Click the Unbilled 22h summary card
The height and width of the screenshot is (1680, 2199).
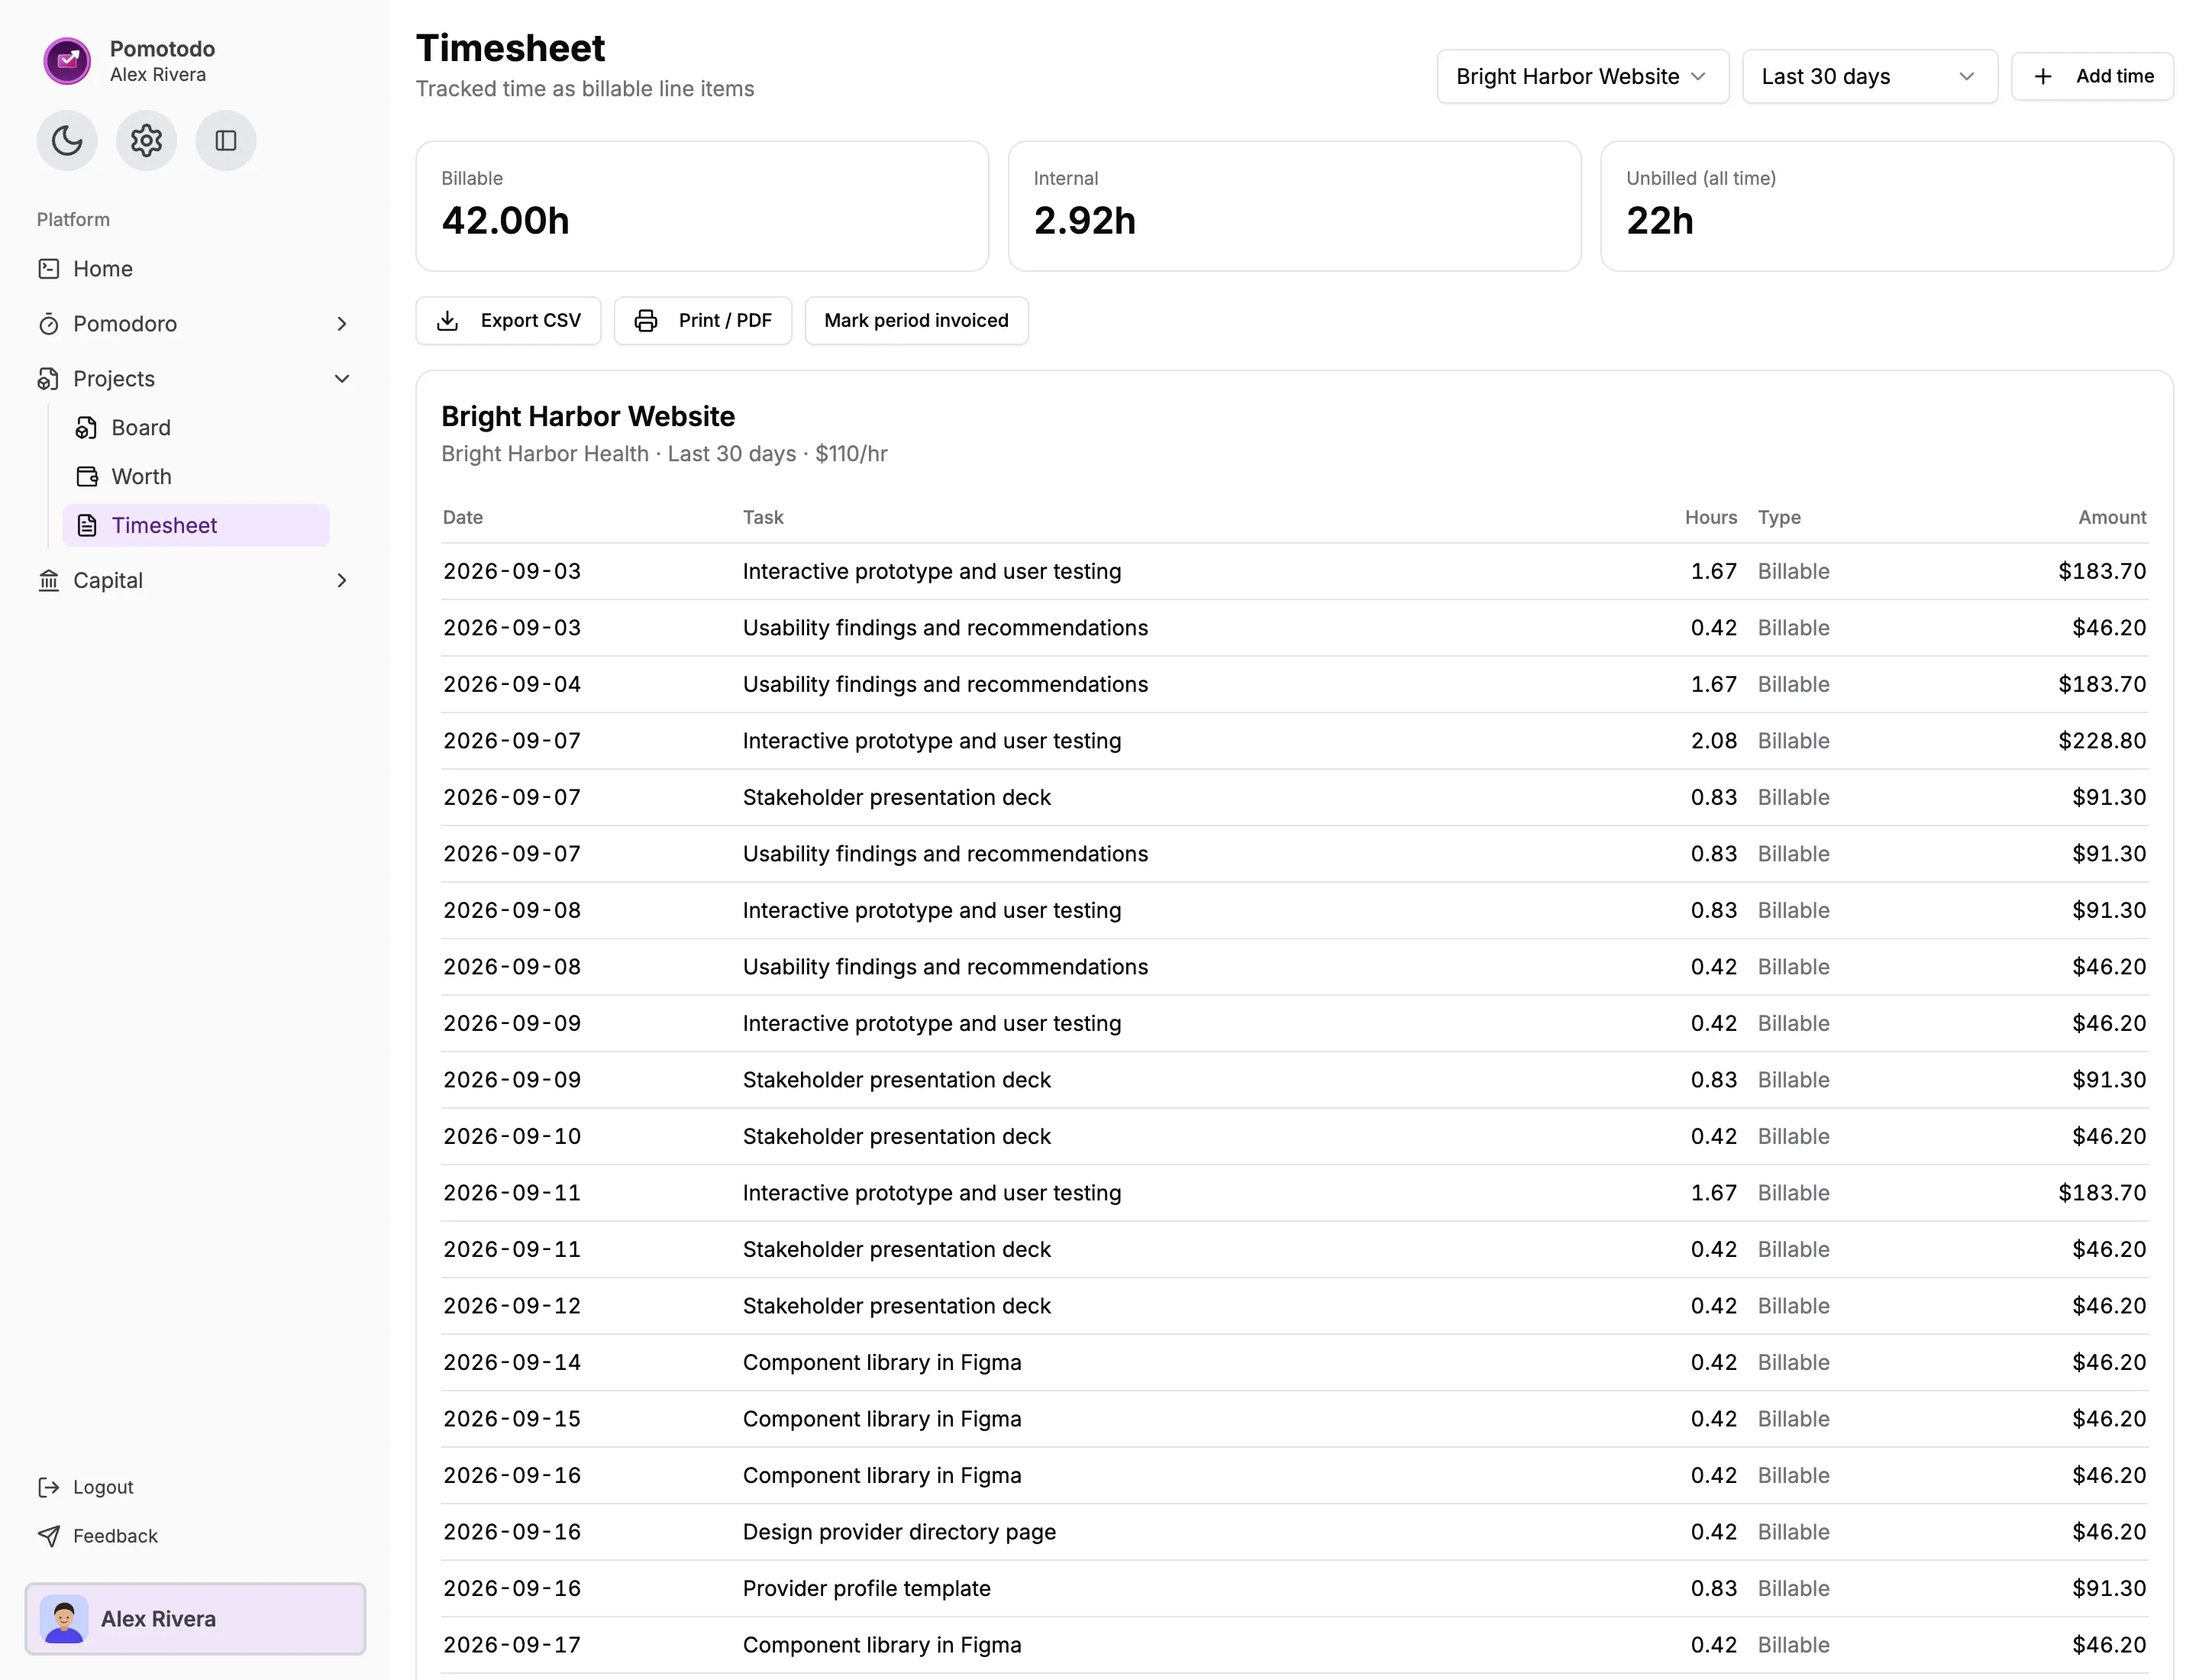tap(1886, 206)
